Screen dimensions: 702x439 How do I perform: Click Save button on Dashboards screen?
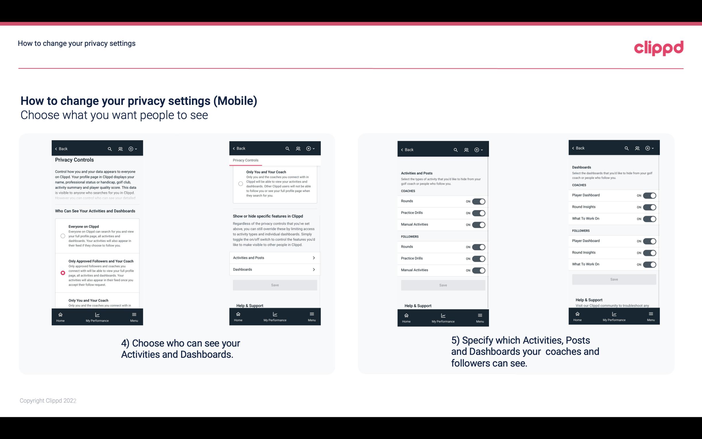coord(614,279)
